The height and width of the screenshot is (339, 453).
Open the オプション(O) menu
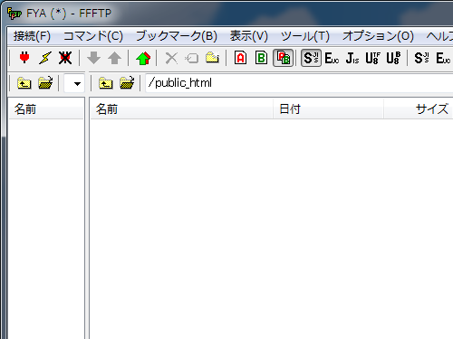click(378, 36)
